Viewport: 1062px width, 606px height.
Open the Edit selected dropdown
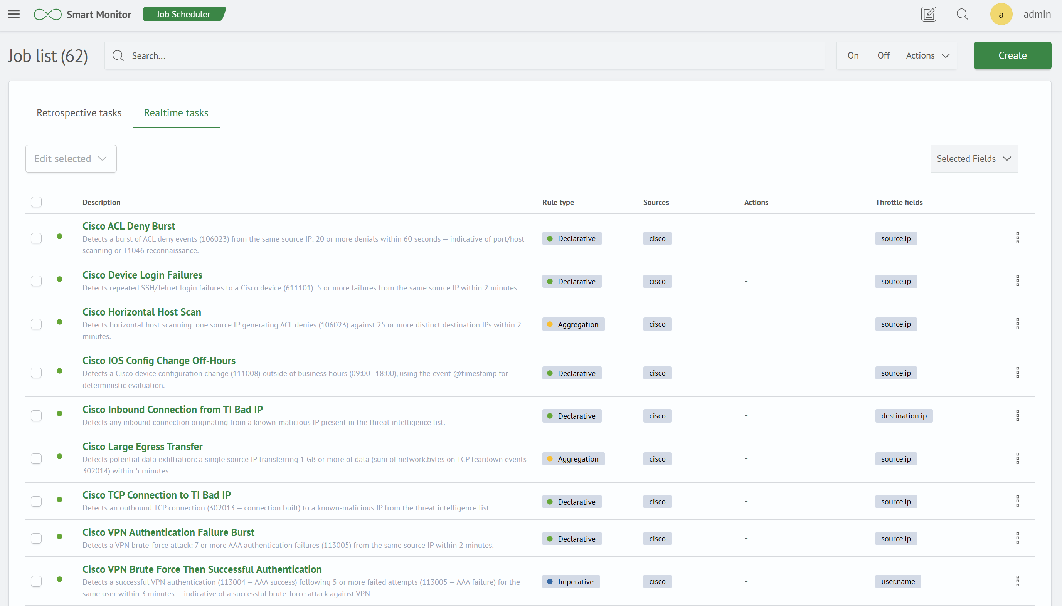click(71, 159)
